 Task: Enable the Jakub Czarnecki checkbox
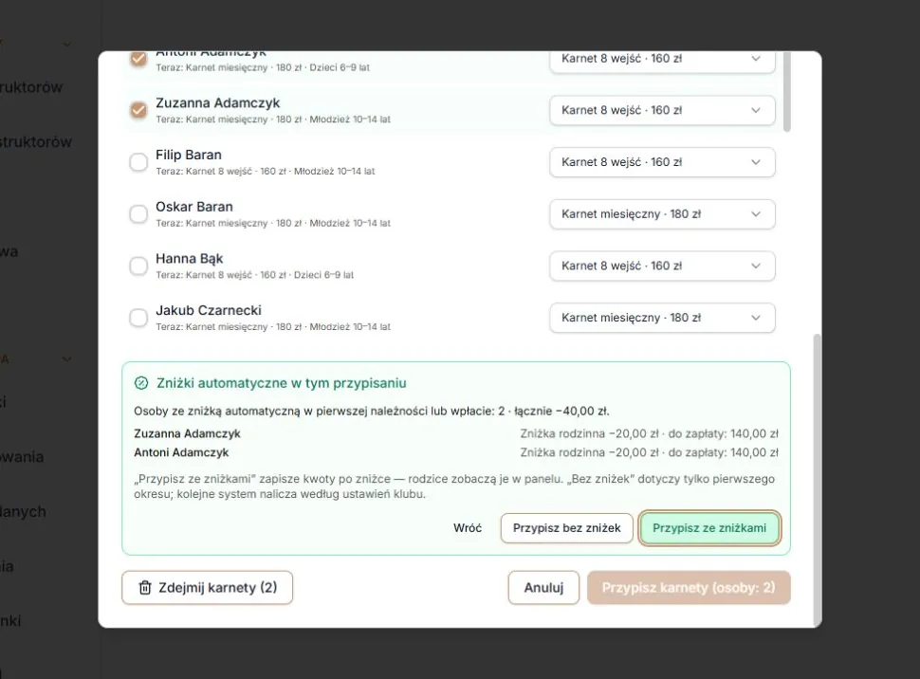138,318
